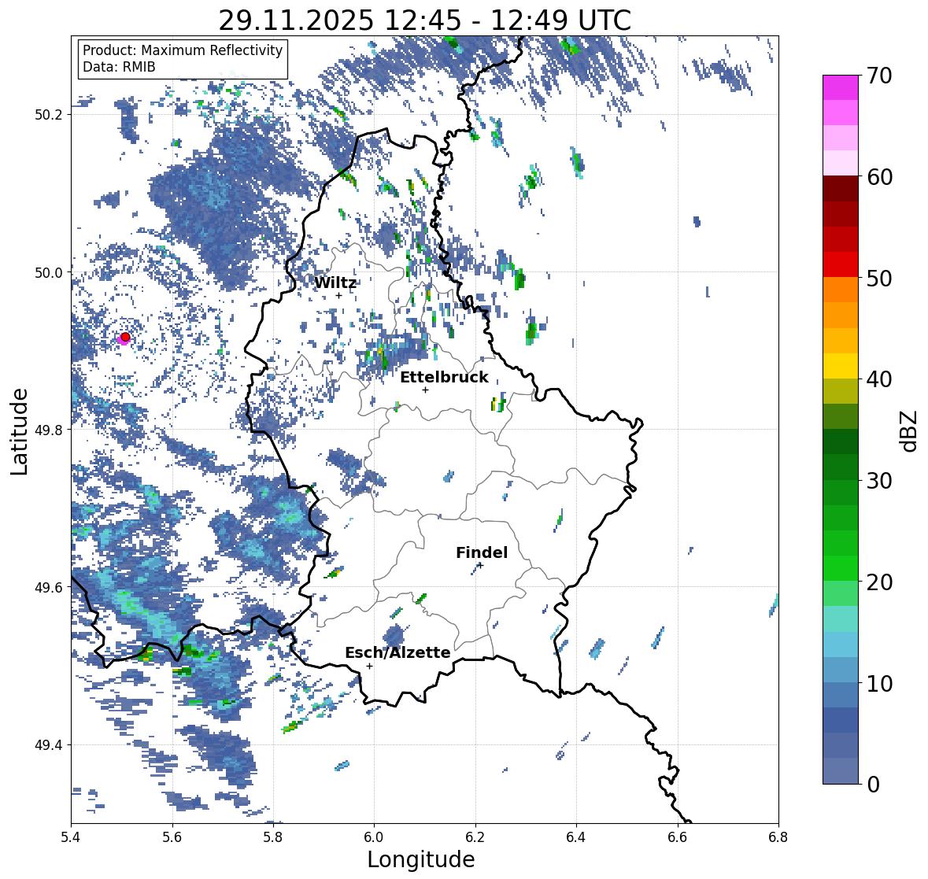Click the 6.8 longitude tick label
This screenshot has width=928, height=879.
click(x=778, y=837)
